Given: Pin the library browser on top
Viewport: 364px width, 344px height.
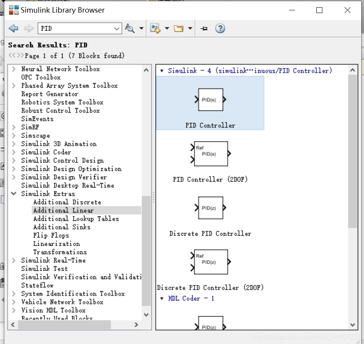Looking at the screenshot, I should (204, 29).
